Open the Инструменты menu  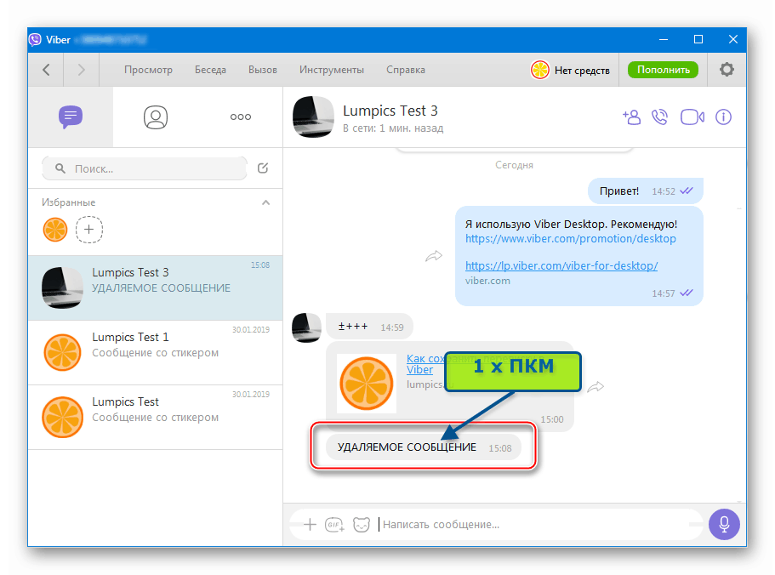tap(332, 70)
